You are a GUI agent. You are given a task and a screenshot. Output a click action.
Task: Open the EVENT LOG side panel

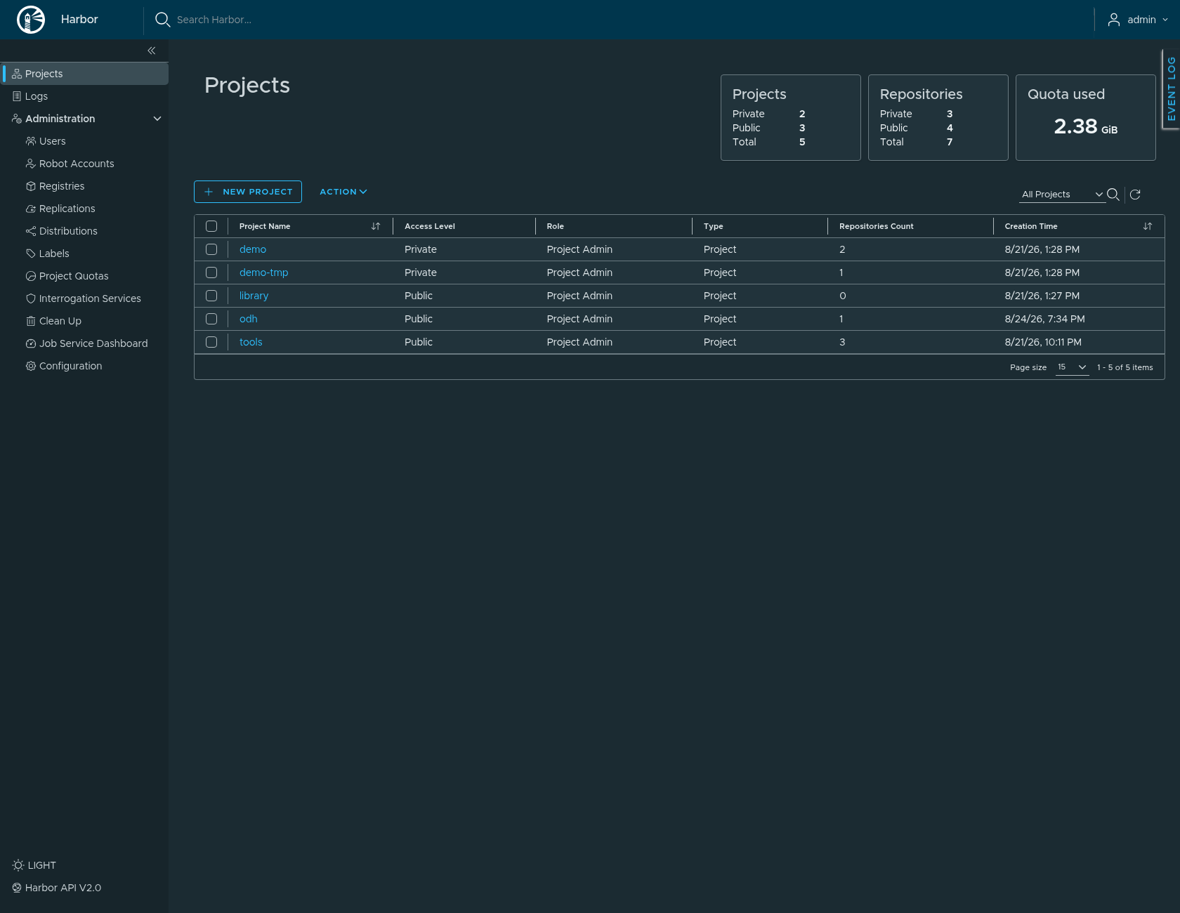point(1171,89)
